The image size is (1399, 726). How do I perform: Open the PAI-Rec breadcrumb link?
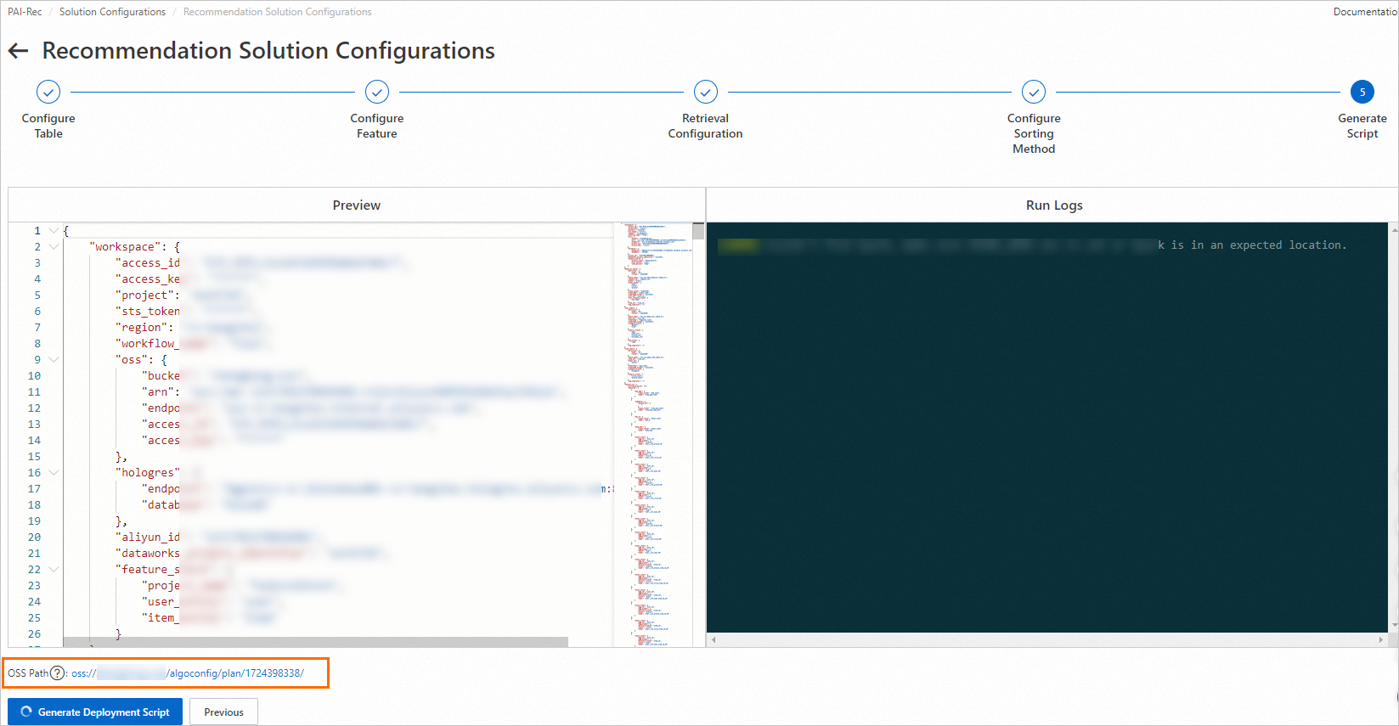tap(25, 12)
